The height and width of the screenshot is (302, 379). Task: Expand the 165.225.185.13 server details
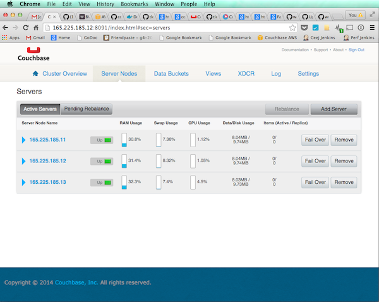[24, 183]
